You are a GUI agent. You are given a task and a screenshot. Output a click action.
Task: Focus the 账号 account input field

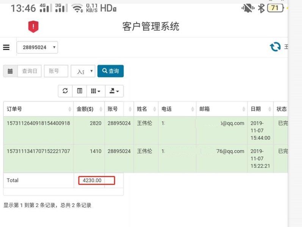56,71
